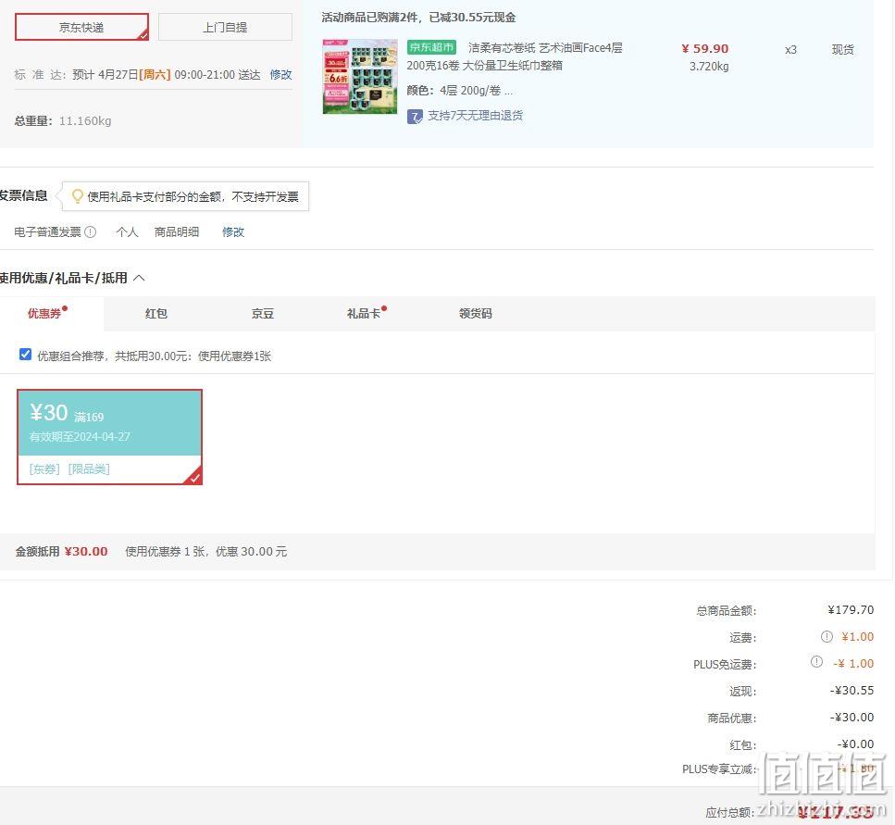Click info icon beside 电子普通发票
895x825 pixels.
click(90, 231)
